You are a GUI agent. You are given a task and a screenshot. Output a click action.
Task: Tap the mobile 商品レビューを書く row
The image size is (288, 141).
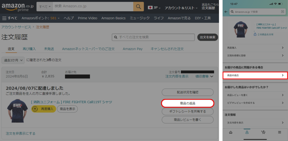(255, 95)
